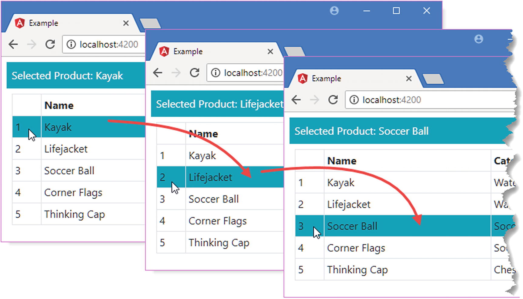Click site info icon in Kayak window
The width and height of the screenshot is (523, 299).
tap(71, 45)
